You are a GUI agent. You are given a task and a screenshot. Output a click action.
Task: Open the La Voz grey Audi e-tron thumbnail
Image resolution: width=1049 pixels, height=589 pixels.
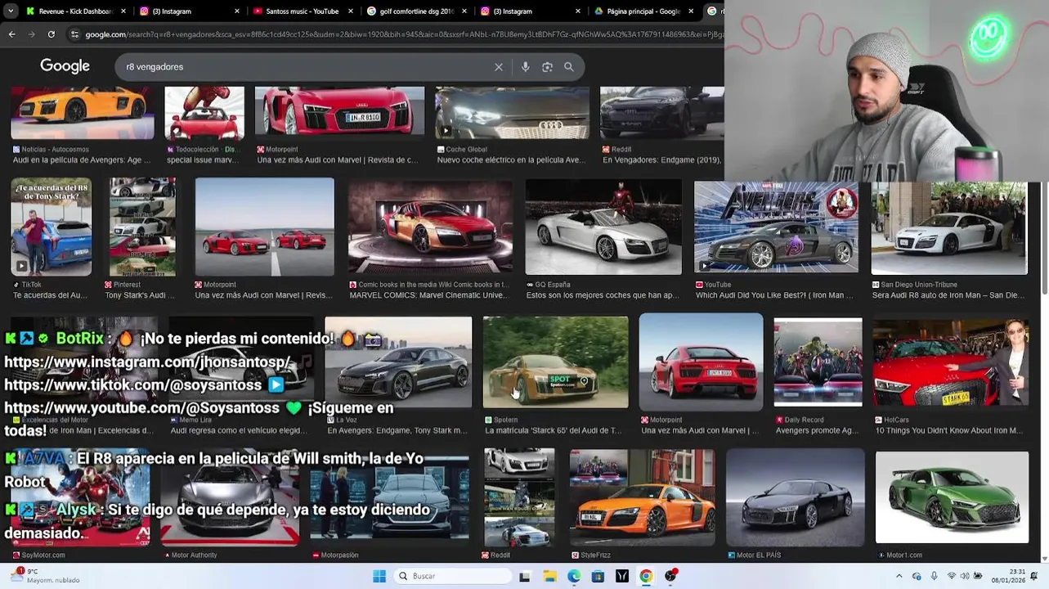[398, 362]
